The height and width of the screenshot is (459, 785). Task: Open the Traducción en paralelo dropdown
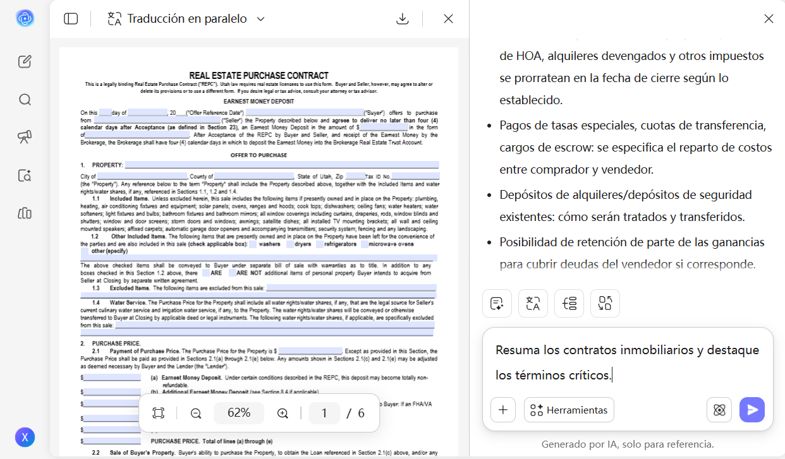[261, 18]
